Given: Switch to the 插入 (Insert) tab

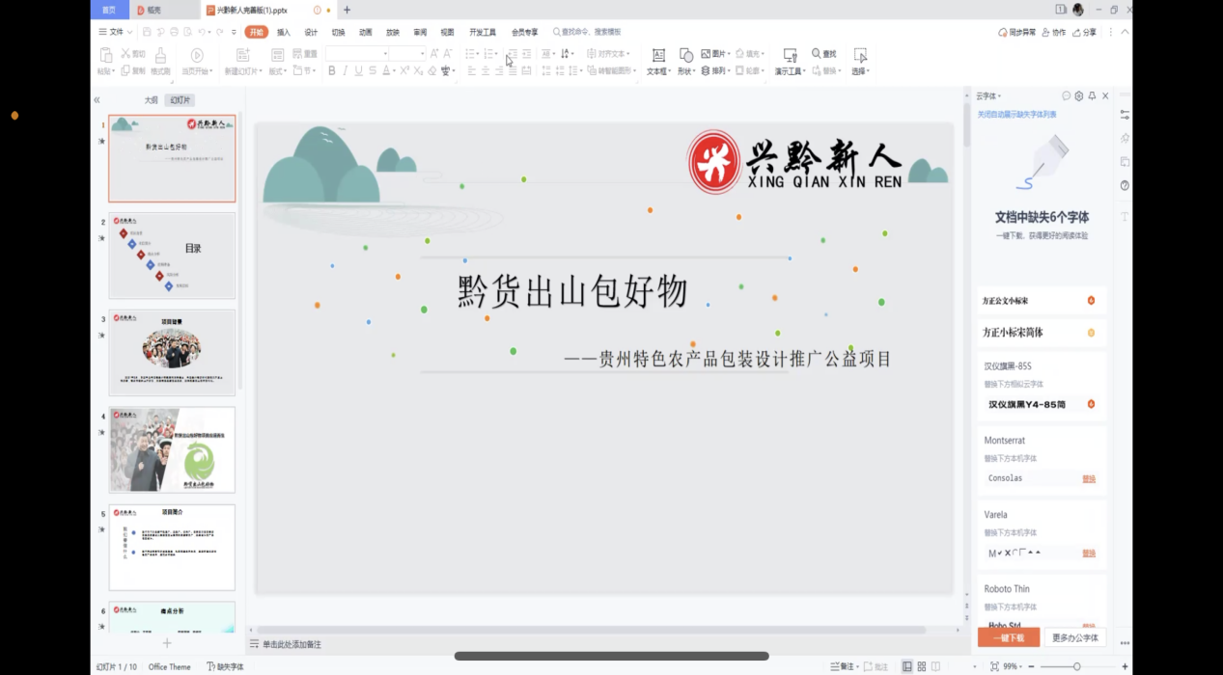Looking at the screenshot, I should 284,33.
